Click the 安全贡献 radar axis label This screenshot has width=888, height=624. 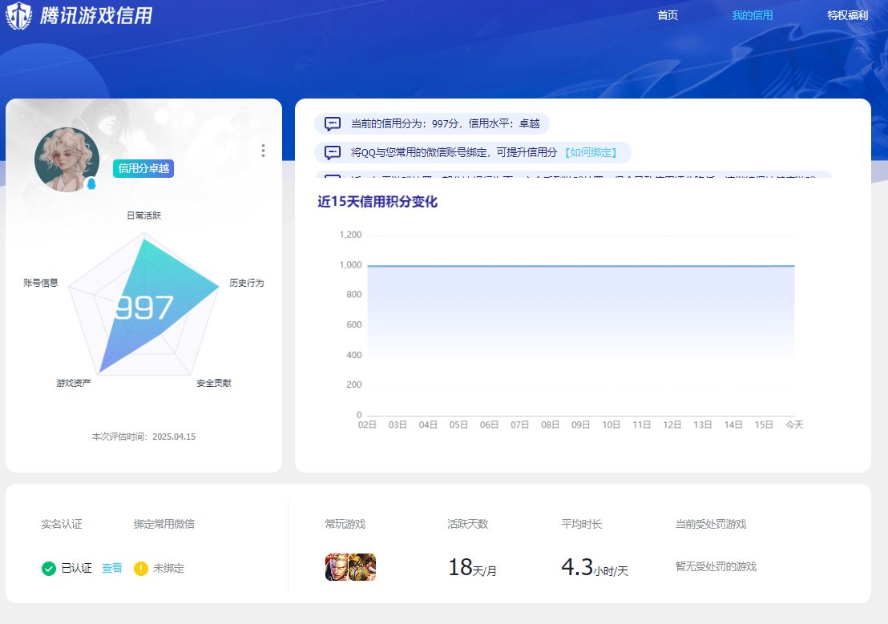(214, 383)
